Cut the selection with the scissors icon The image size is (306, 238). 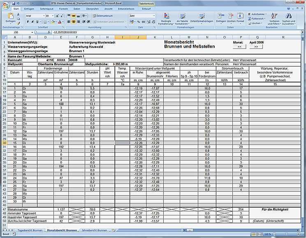tap(18, 14)
